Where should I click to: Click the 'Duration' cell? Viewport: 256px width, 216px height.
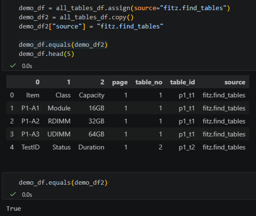[92, 147]
